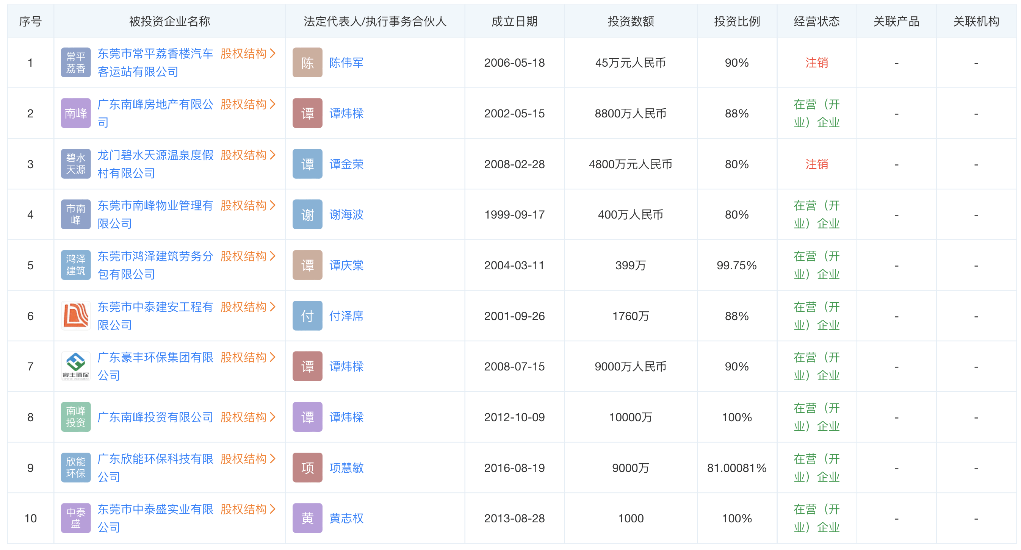Viewport: 1021px width, 550px height.
Task: Click the 付 avatar beside 付泽席
Action: coord(308,316)
